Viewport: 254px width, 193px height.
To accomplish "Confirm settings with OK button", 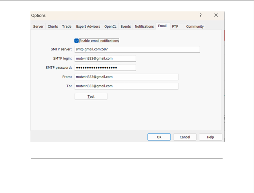I will click(x=159, y=137).
